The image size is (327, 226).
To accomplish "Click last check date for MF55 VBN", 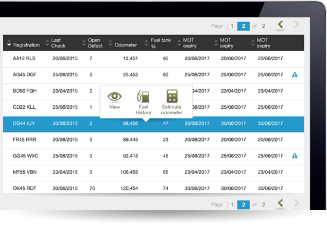I will tap(65, 172).
